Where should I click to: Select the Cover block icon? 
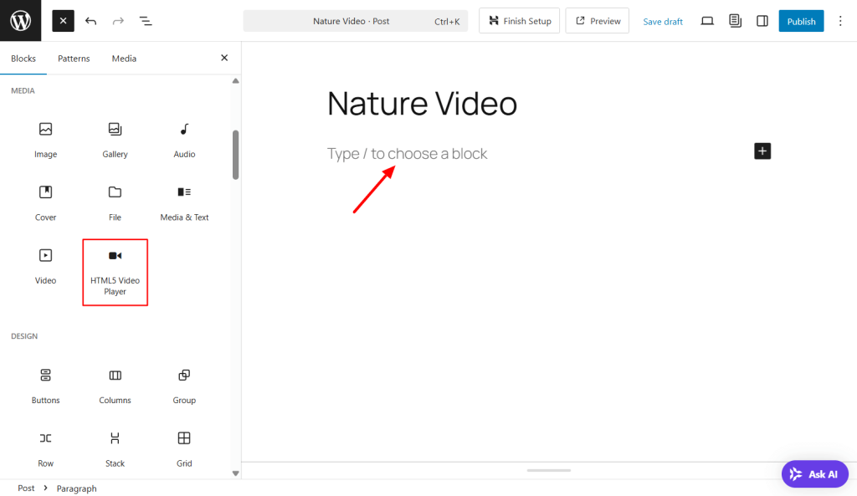click(45, 194)
